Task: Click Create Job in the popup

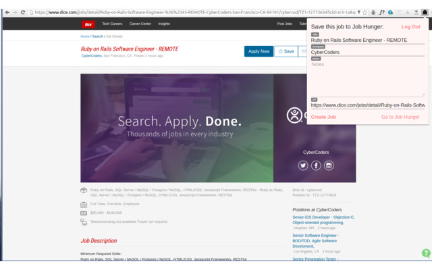Action: pyautogui.click(x=323, y=117)
